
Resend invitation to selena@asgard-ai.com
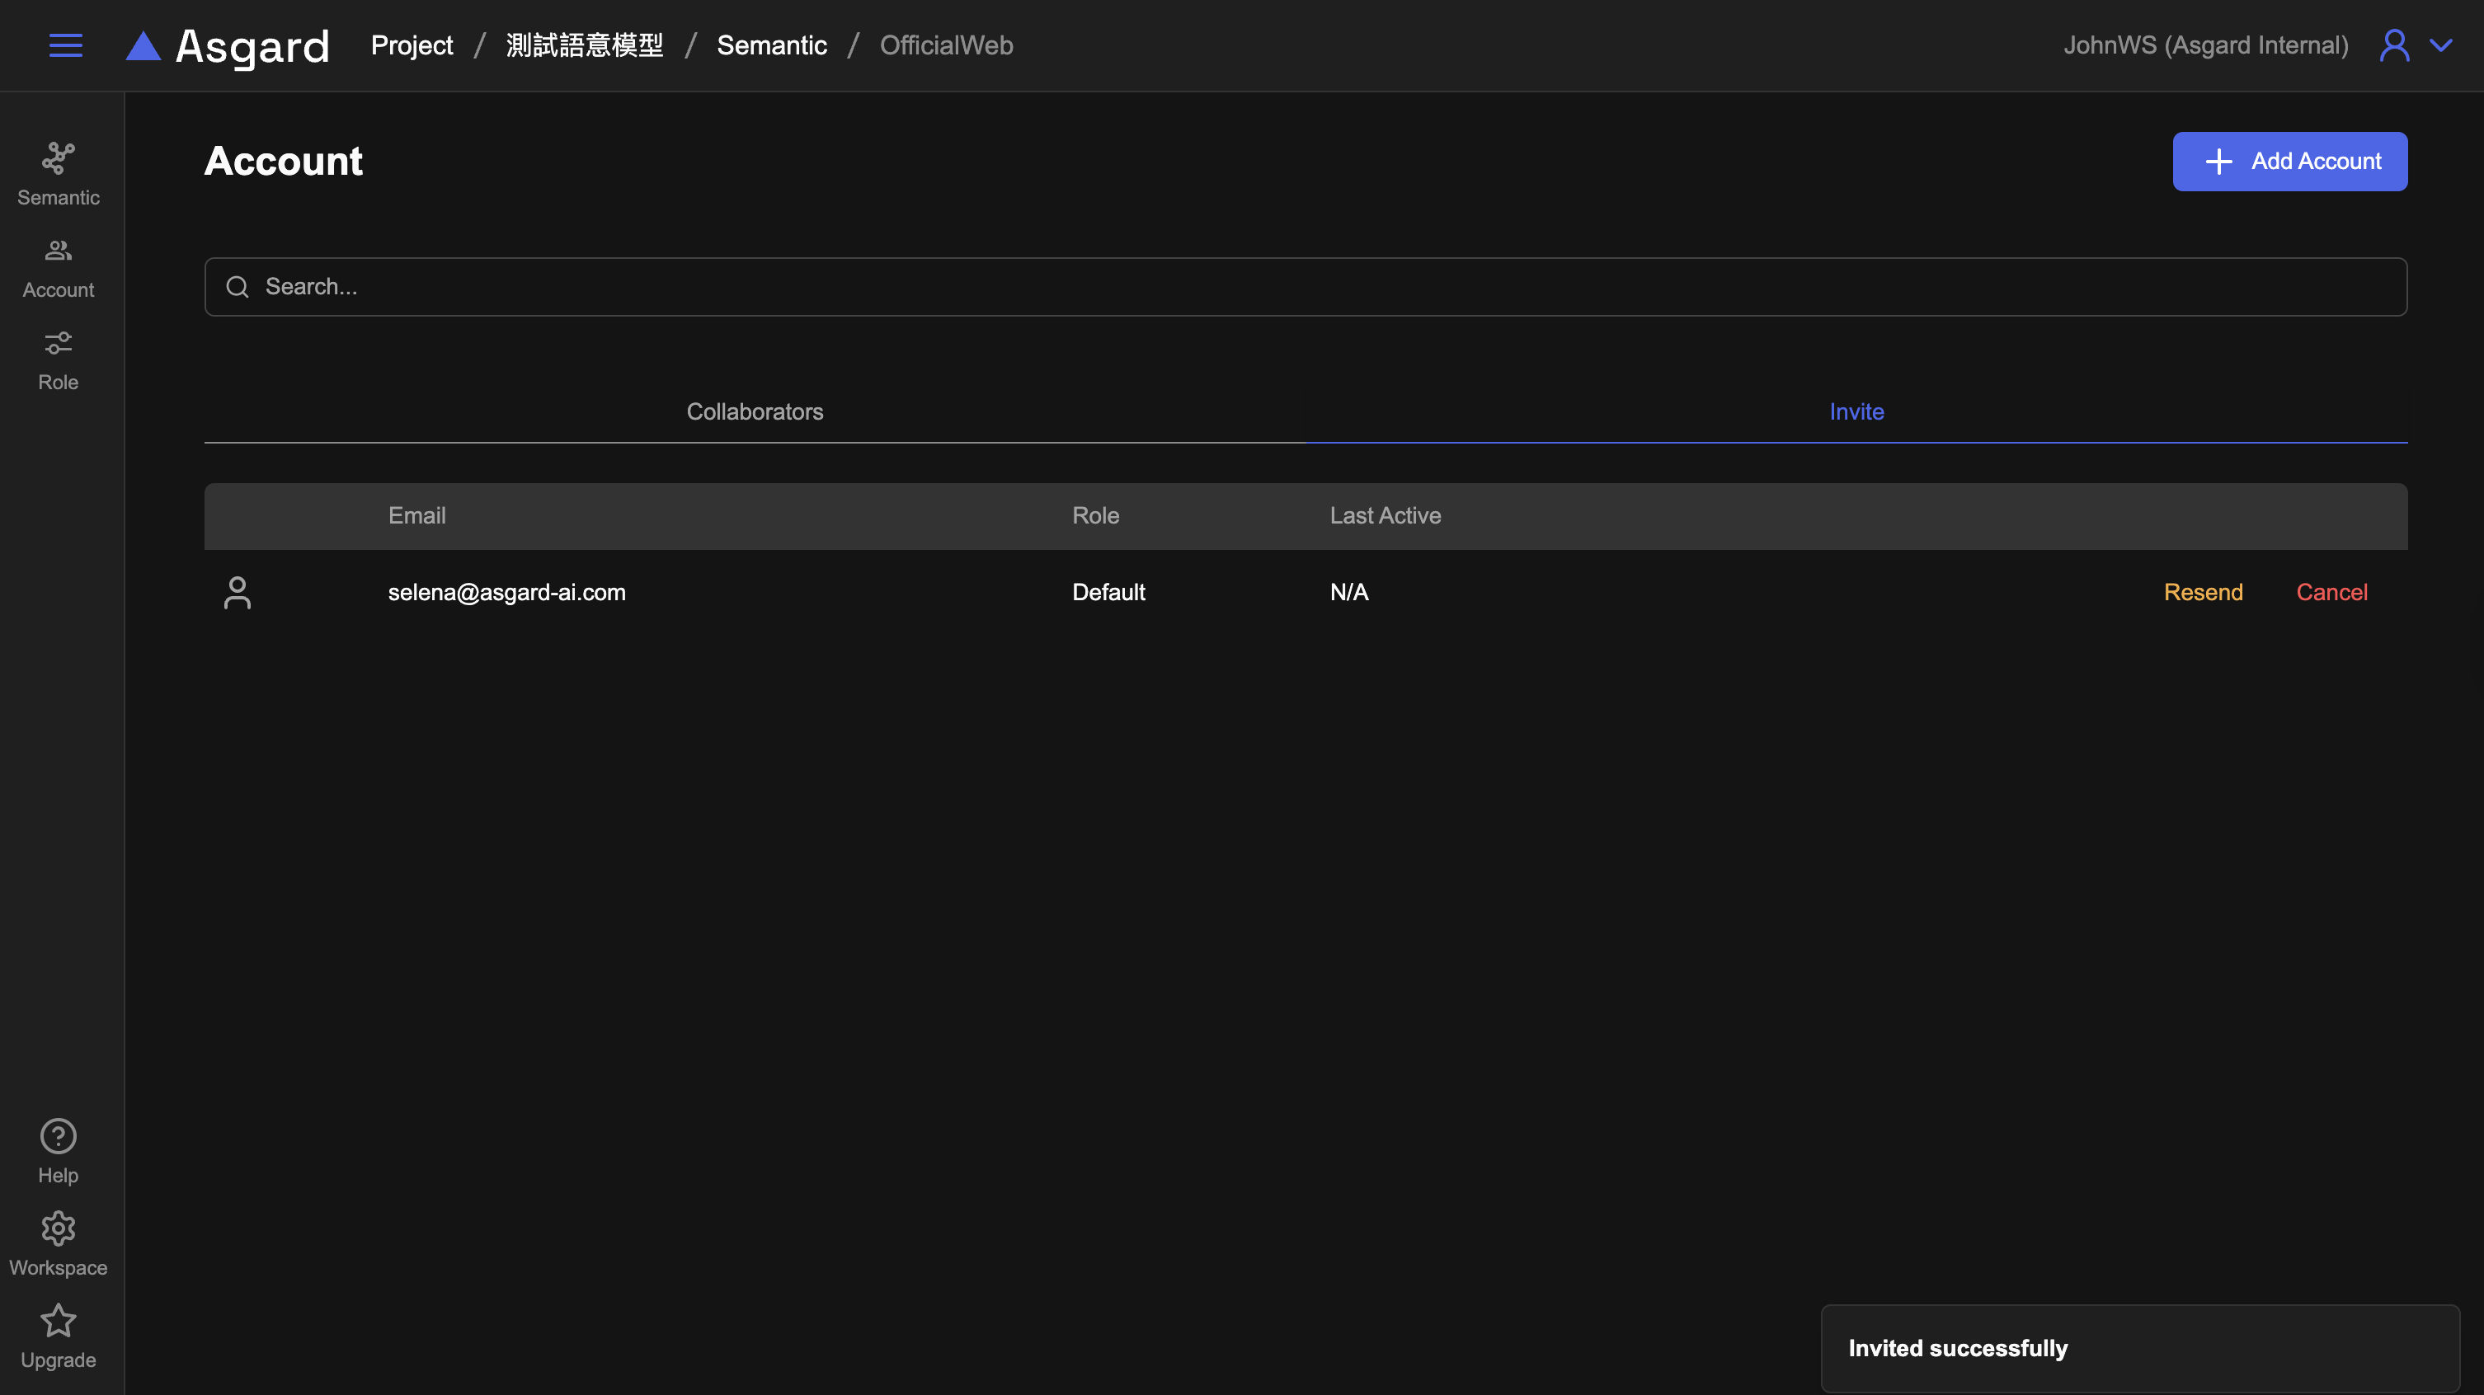pos(2203,592)
